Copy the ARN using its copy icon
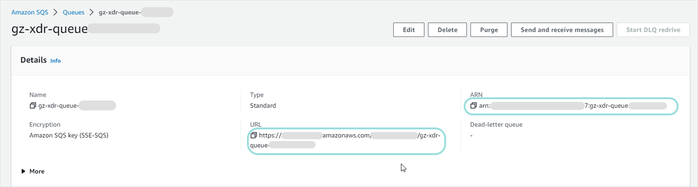Image resolution: width=698 pixels, height=187 pixels. point(474,105)
